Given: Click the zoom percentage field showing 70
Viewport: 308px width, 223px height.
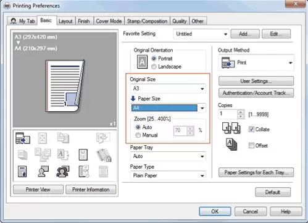Looking at the screenshot, I should click(x=180, y=131).
